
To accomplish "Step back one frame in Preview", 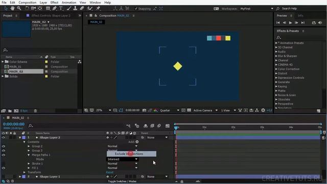I will coord(284,22).
